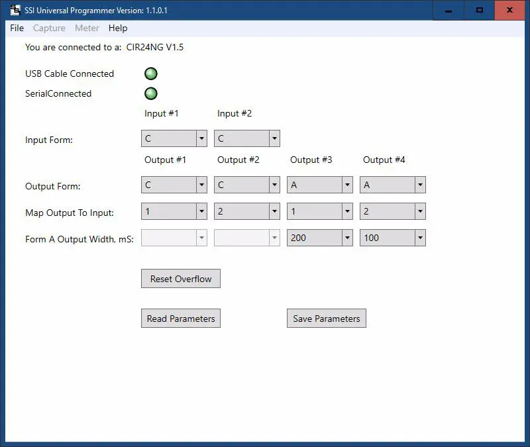Open Output #1 map-to-input dropdown
This screenshot has height=447, width=530.
tap(174, 211)
